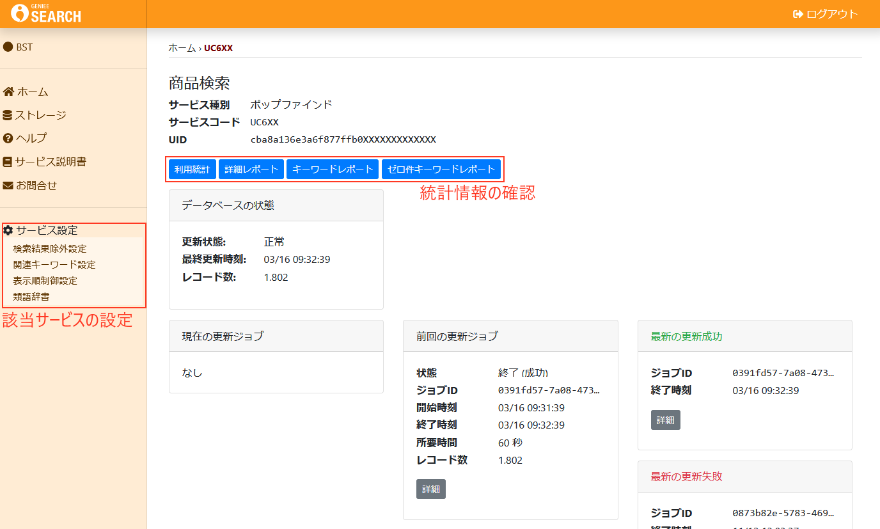This screenshot has width=880, height=529.
Task: Open the 利用統計 report
Action: click(x=192, y=170)
